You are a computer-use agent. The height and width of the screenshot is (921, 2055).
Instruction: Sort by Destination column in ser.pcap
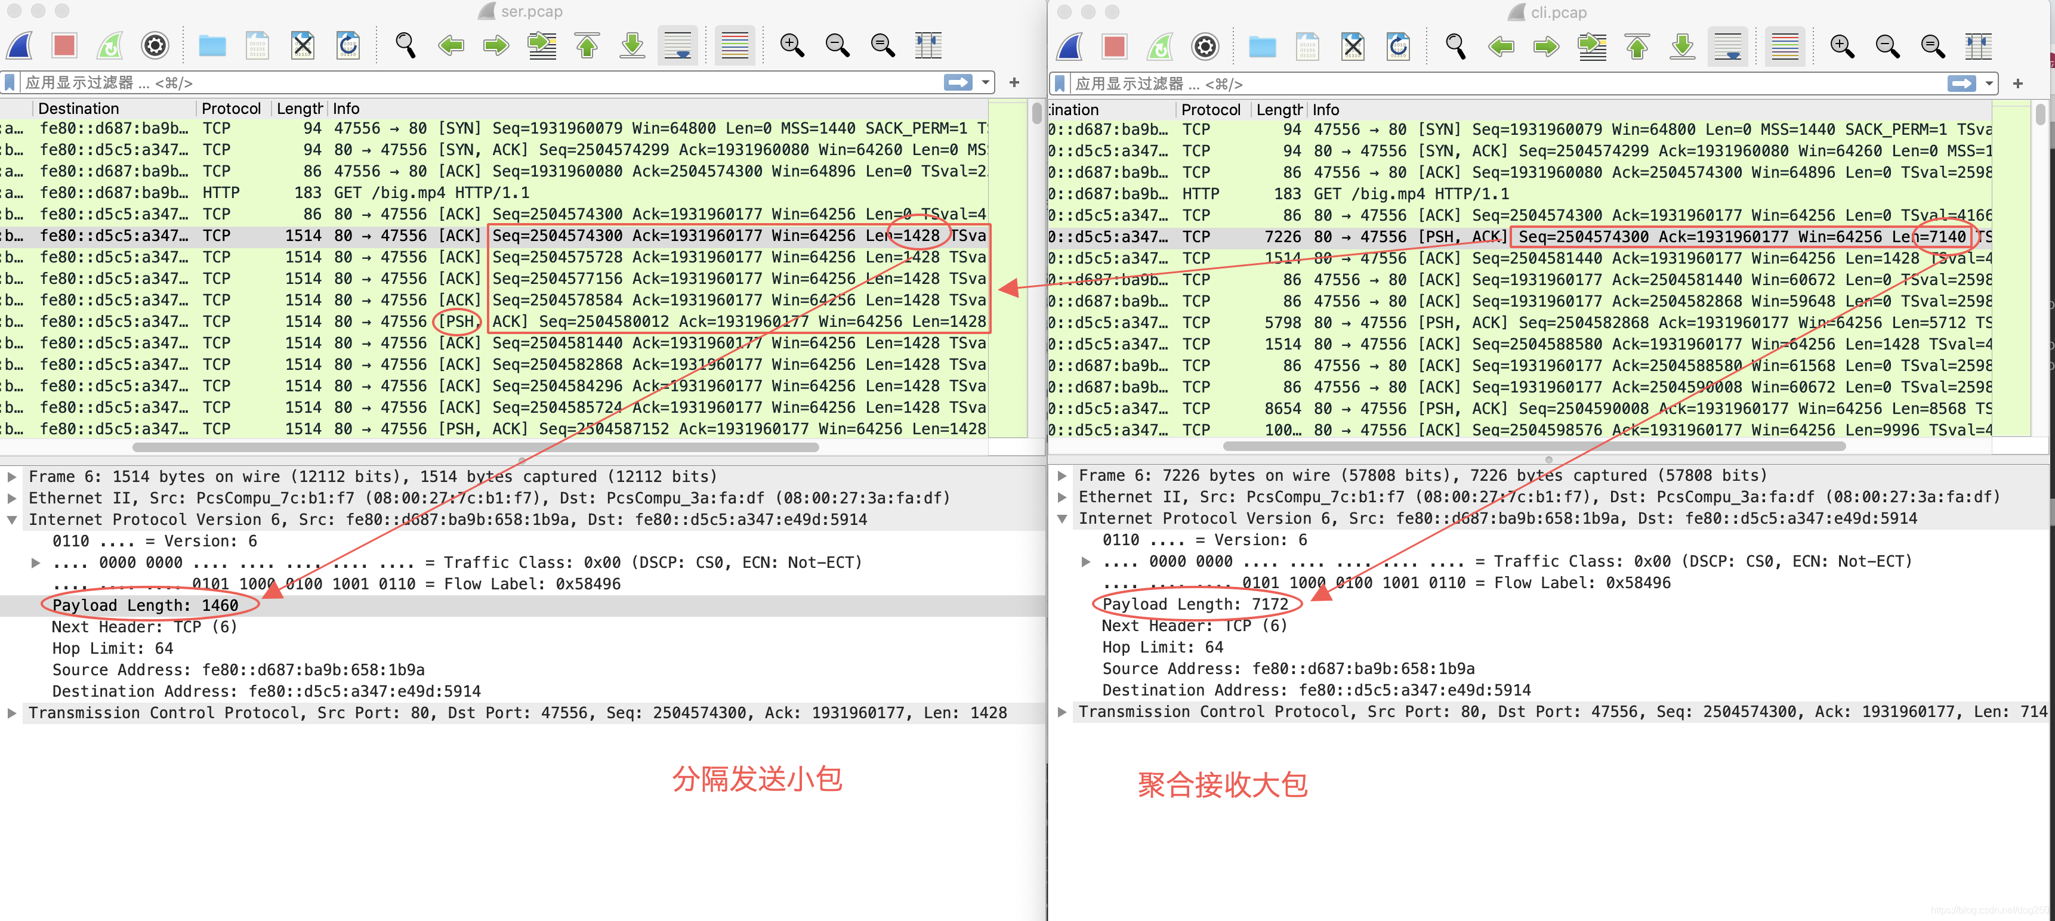[114, 109]
